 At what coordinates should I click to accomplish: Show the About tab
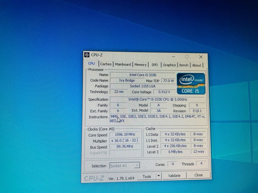pyautogui.click(x=196, y=65)
